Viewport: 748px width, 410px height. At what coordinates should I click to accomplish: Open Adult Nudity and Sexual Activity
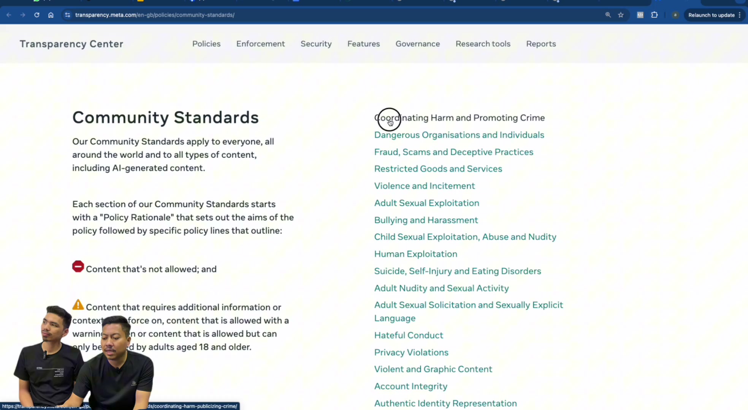(441, 288)
